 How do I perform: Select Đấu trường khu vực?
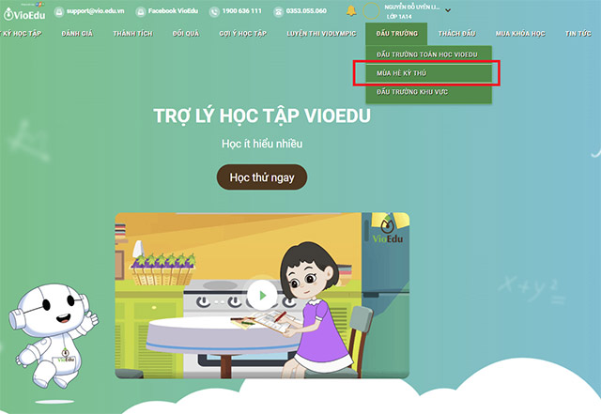pos(428,92)
